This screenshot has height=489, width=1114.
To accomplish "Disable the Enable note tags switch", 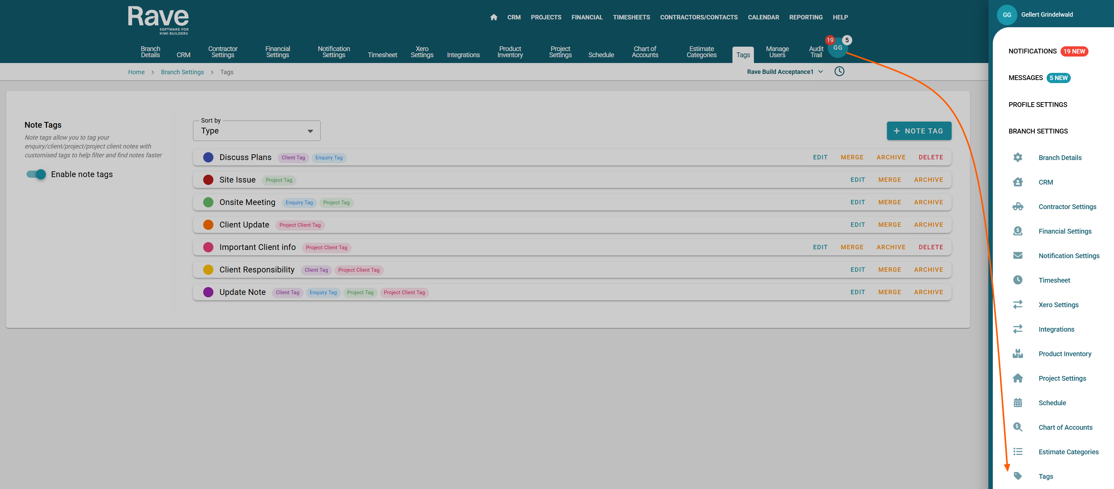I will pos(36,174).
